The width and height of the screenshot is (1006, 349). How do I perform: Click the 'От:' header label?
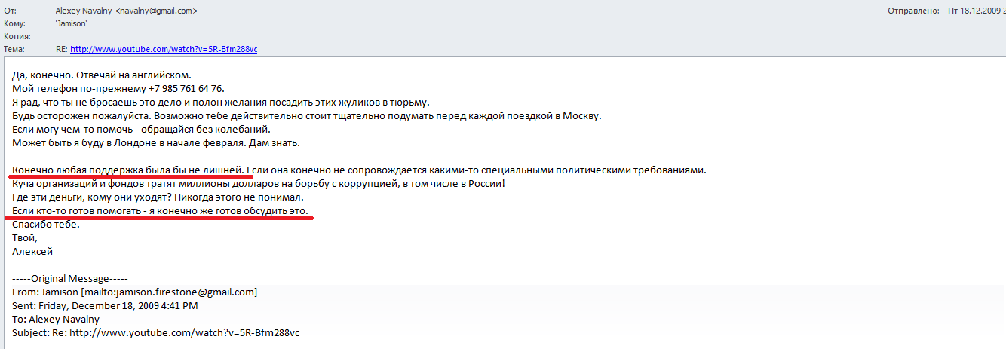point(11,11)
